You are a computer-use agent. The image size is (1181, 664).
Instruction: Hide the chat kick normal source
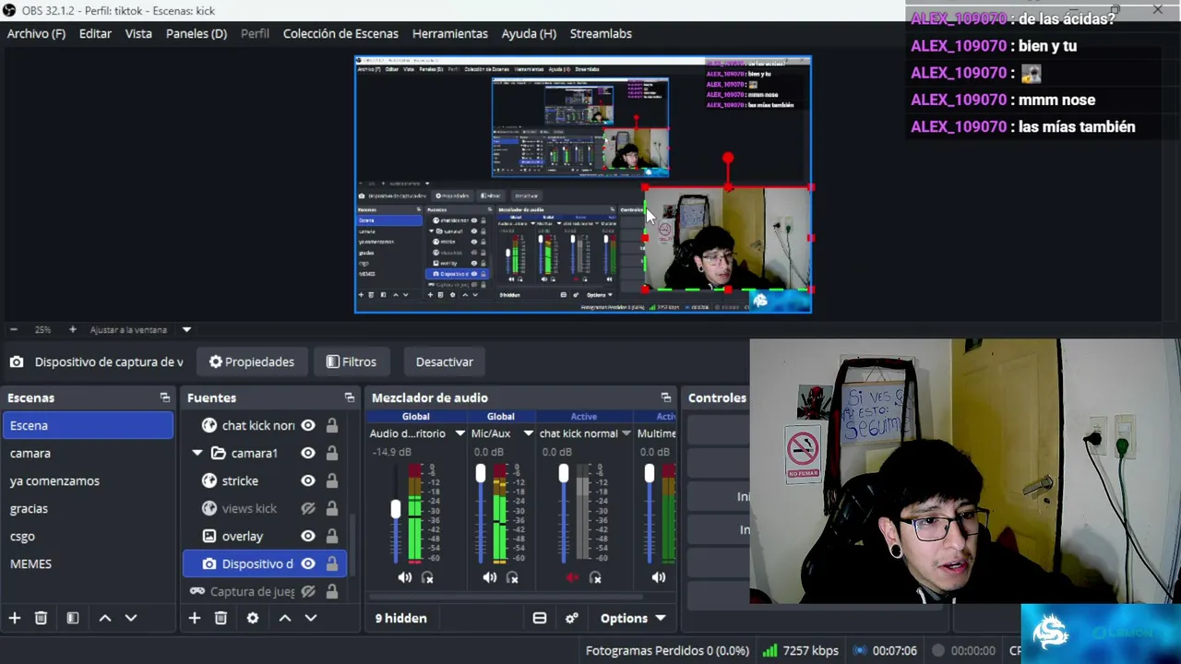[308, 425]
